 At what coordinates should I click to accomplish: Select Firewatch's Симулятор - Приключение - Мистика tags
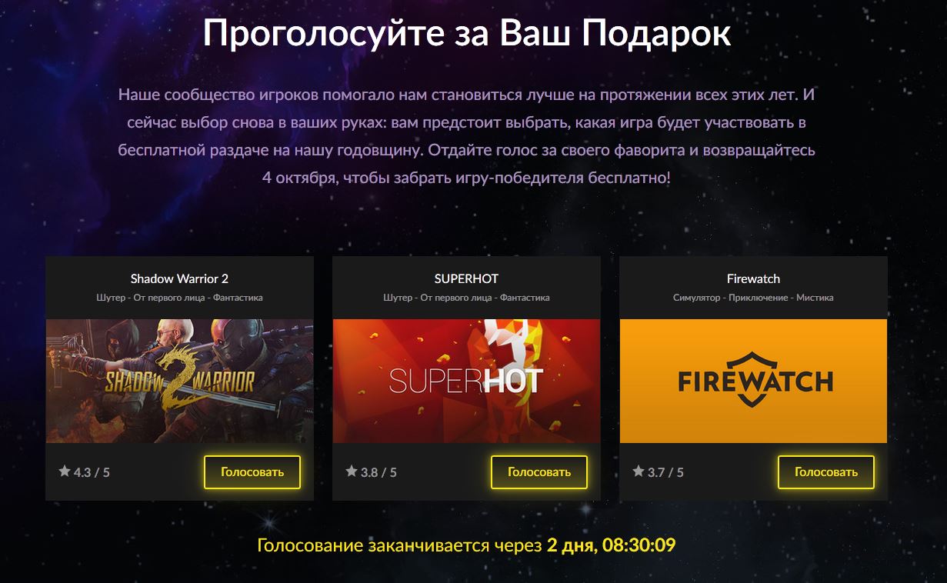click(x=753, y=298)
